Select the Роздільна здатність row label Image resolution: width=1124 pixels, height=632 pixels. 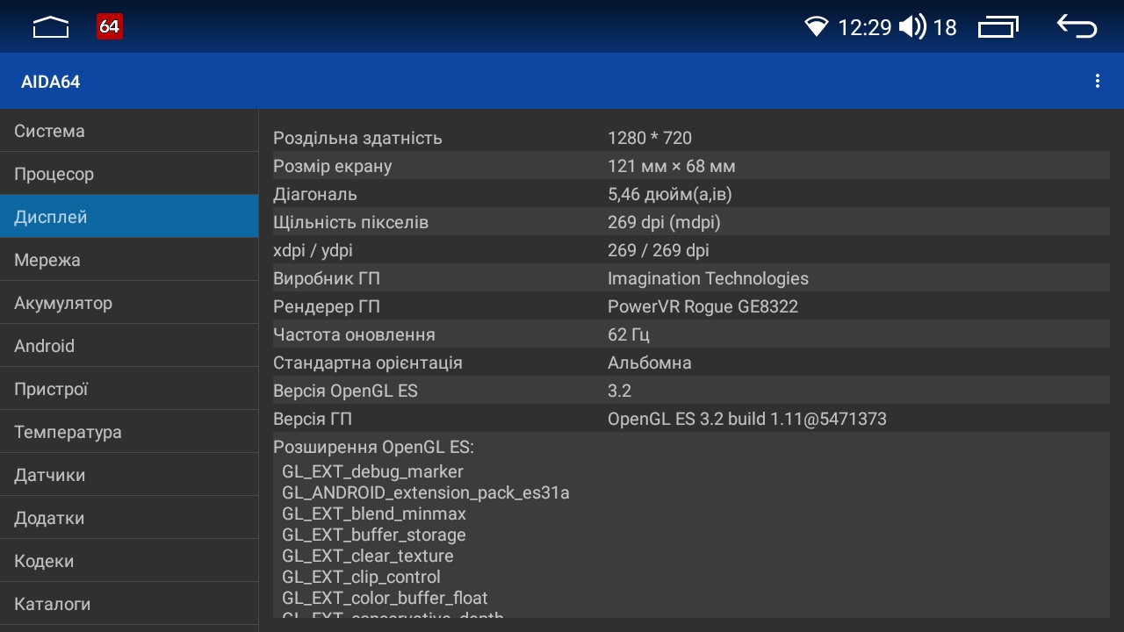tap(357, 138)
